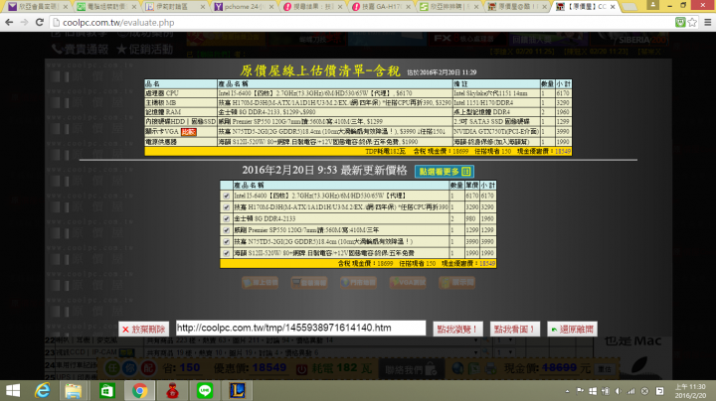Open the 賣貴通報 link at top
The image size is (716, 401).
tap(81, 50)
